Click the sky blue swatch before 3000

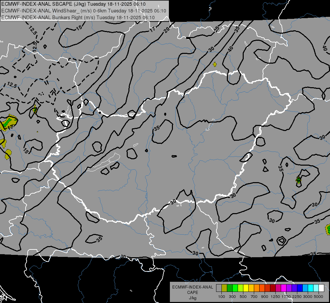pos(305,288)
